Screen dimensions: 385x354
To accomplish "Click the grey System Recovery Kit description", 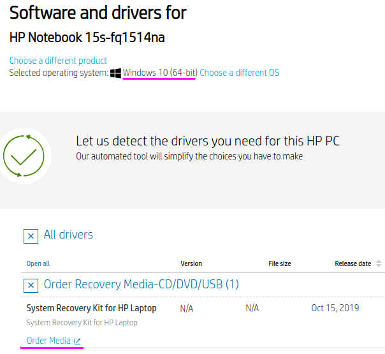I will tap(82, 323).
